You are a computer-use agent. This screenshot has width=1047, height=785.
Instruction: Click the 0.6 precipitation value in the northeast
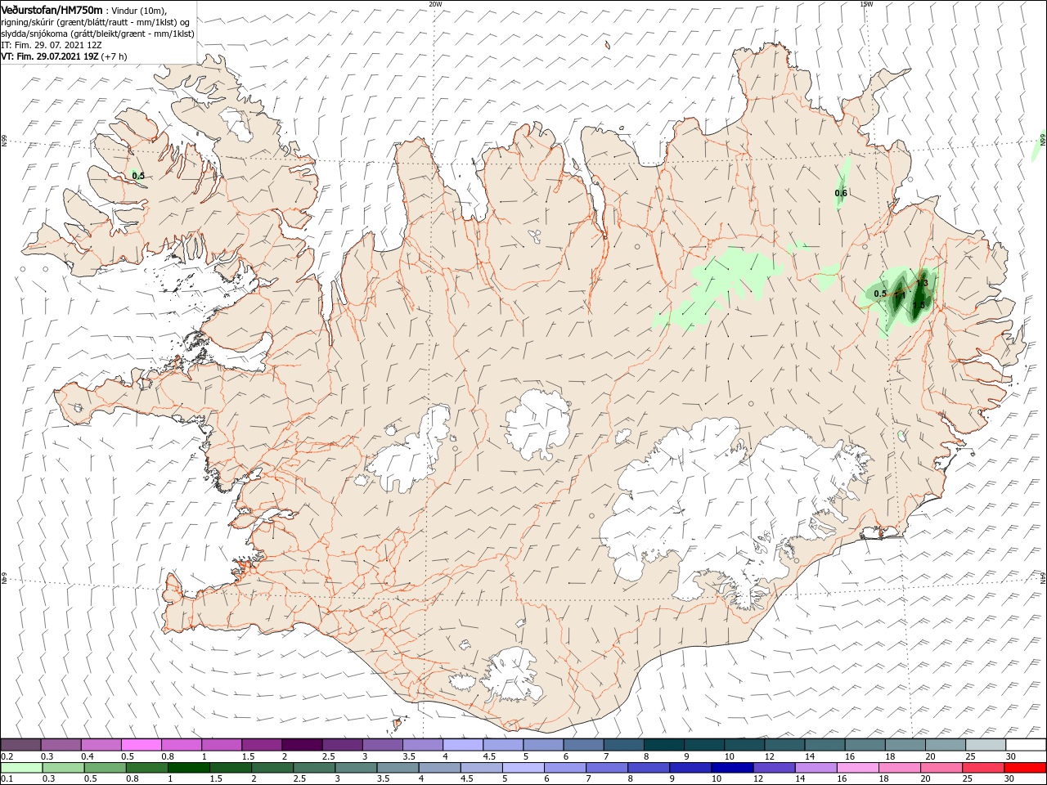841,193
